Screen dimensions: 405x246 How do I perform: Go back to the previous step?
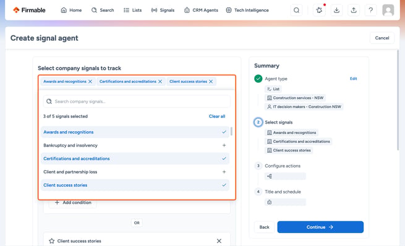point(264,227)
